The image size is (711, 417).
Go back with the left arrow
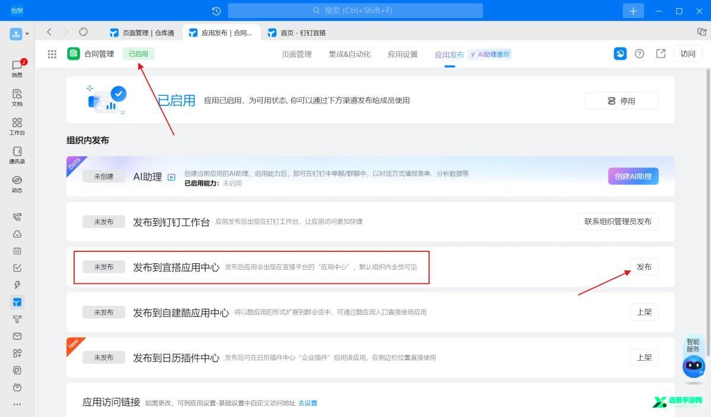[x=49, y=32]
